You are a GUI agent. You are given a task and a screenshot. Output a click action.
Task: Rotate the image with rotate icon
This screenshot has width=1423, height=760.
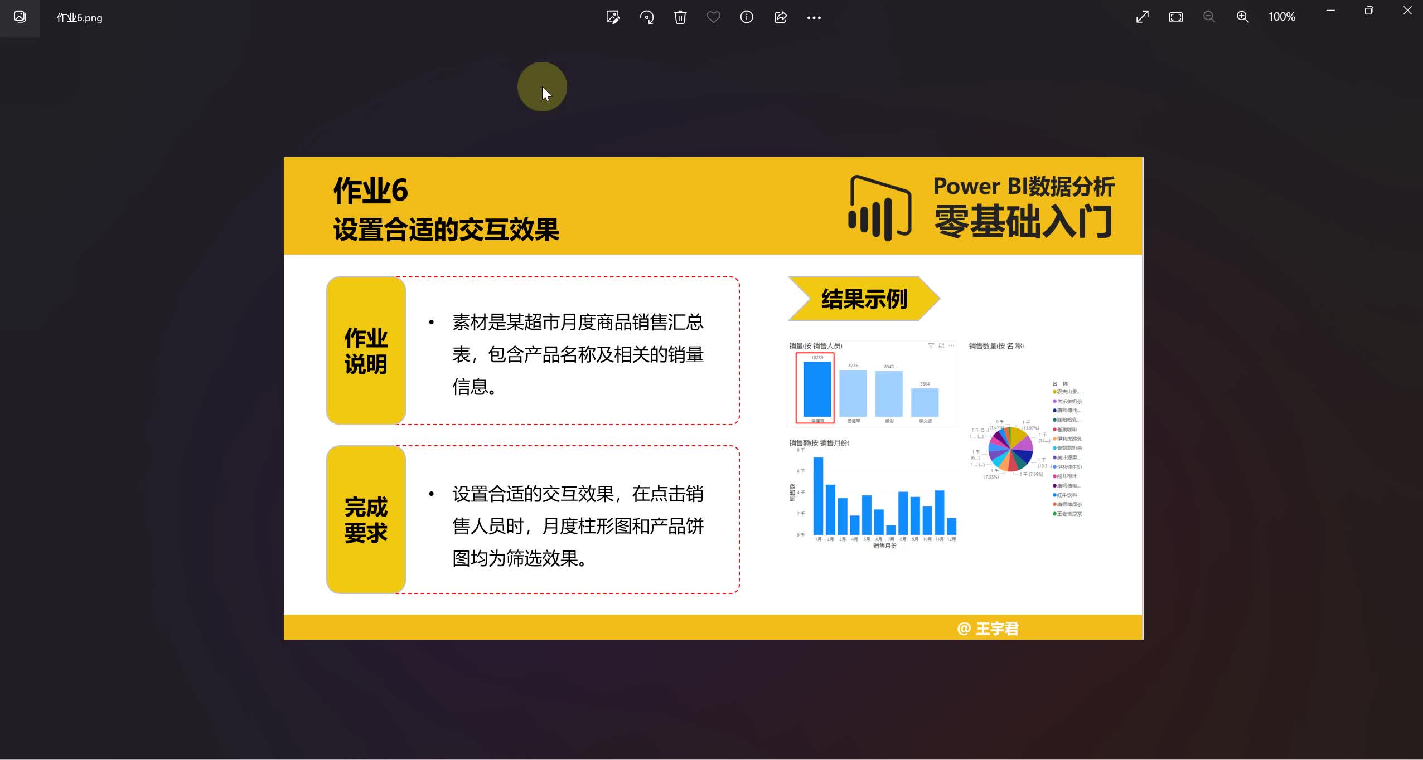click(x=647, y=17)
